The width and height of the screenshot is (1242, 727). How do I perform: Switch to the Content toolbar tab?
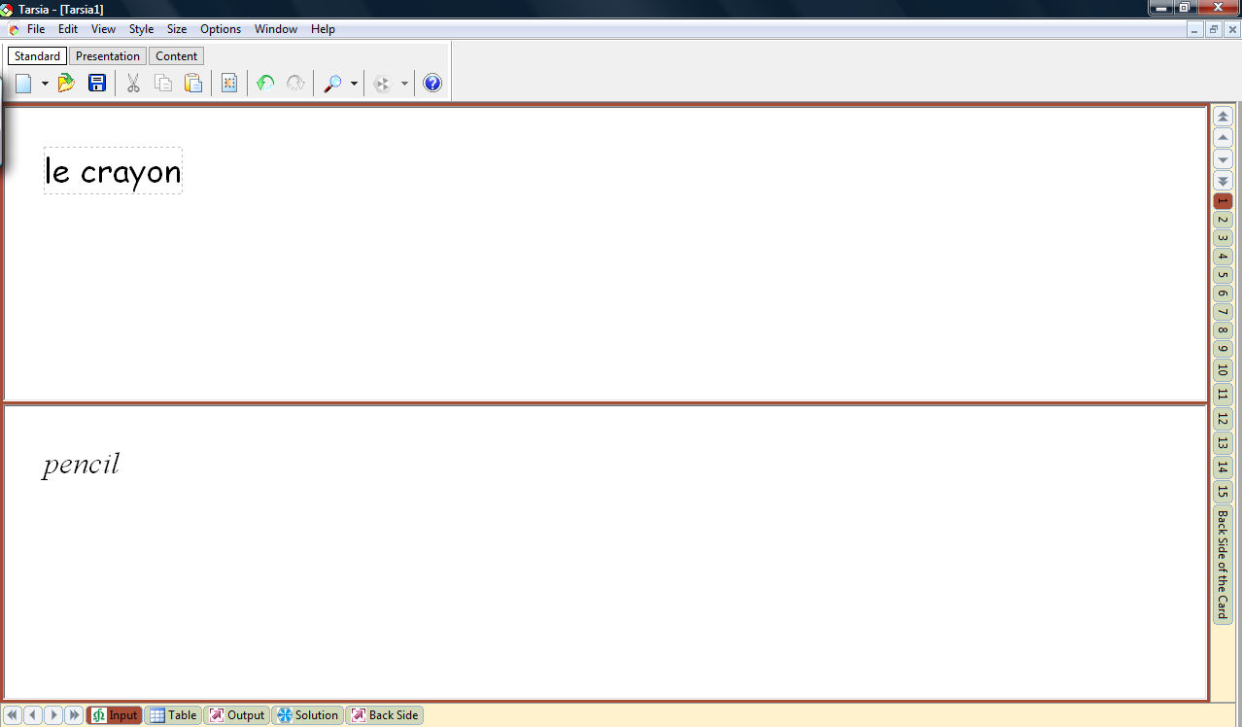click(x=176, y=56)
